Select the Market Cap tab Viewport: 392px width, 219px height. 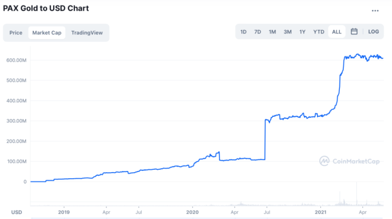tap(46, 32)
